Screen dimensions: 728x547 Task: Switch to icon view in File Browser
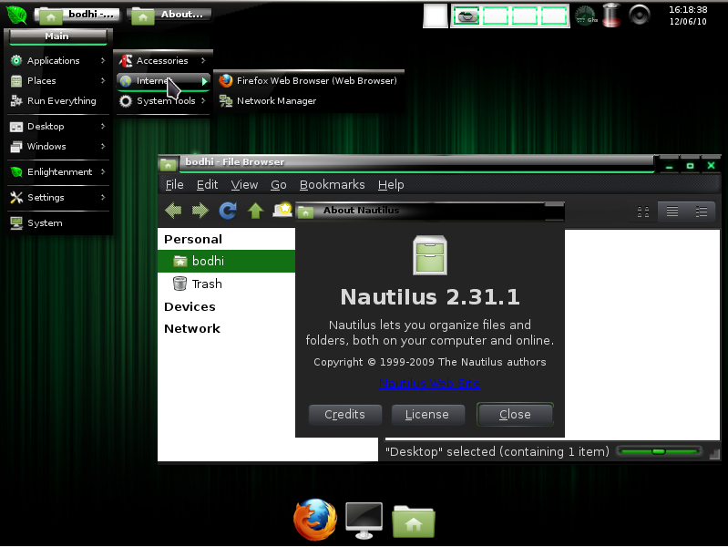[x=643, y=212]
